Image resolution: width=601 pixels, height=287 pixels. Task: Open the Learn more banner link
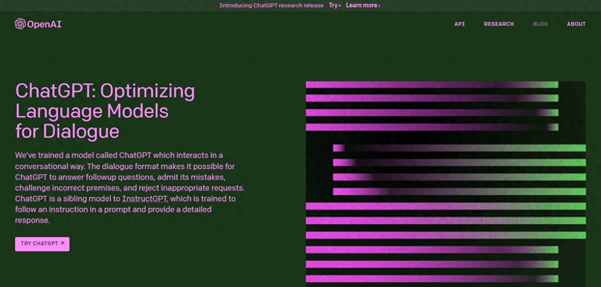[361, 5]
